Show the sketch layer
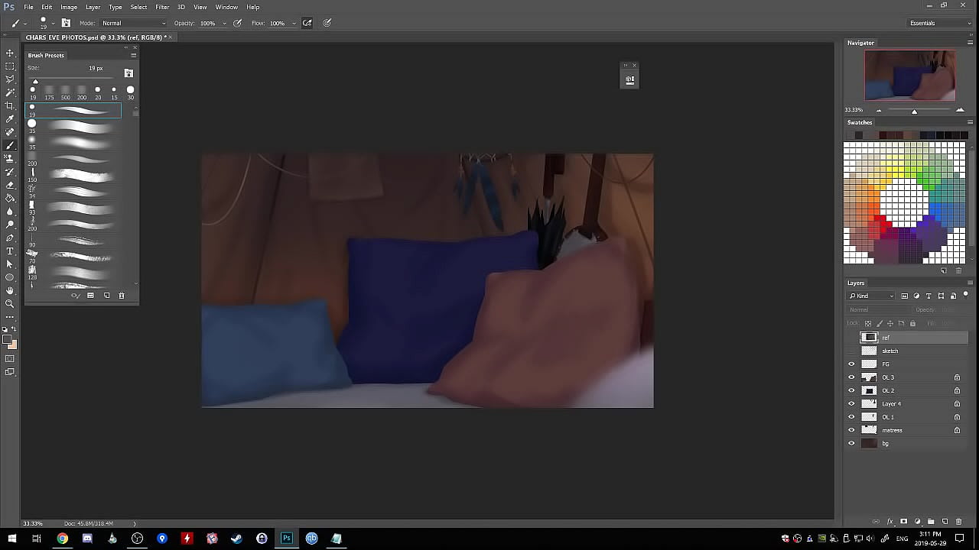Screen dimensions: 979x550 [851, 351]
